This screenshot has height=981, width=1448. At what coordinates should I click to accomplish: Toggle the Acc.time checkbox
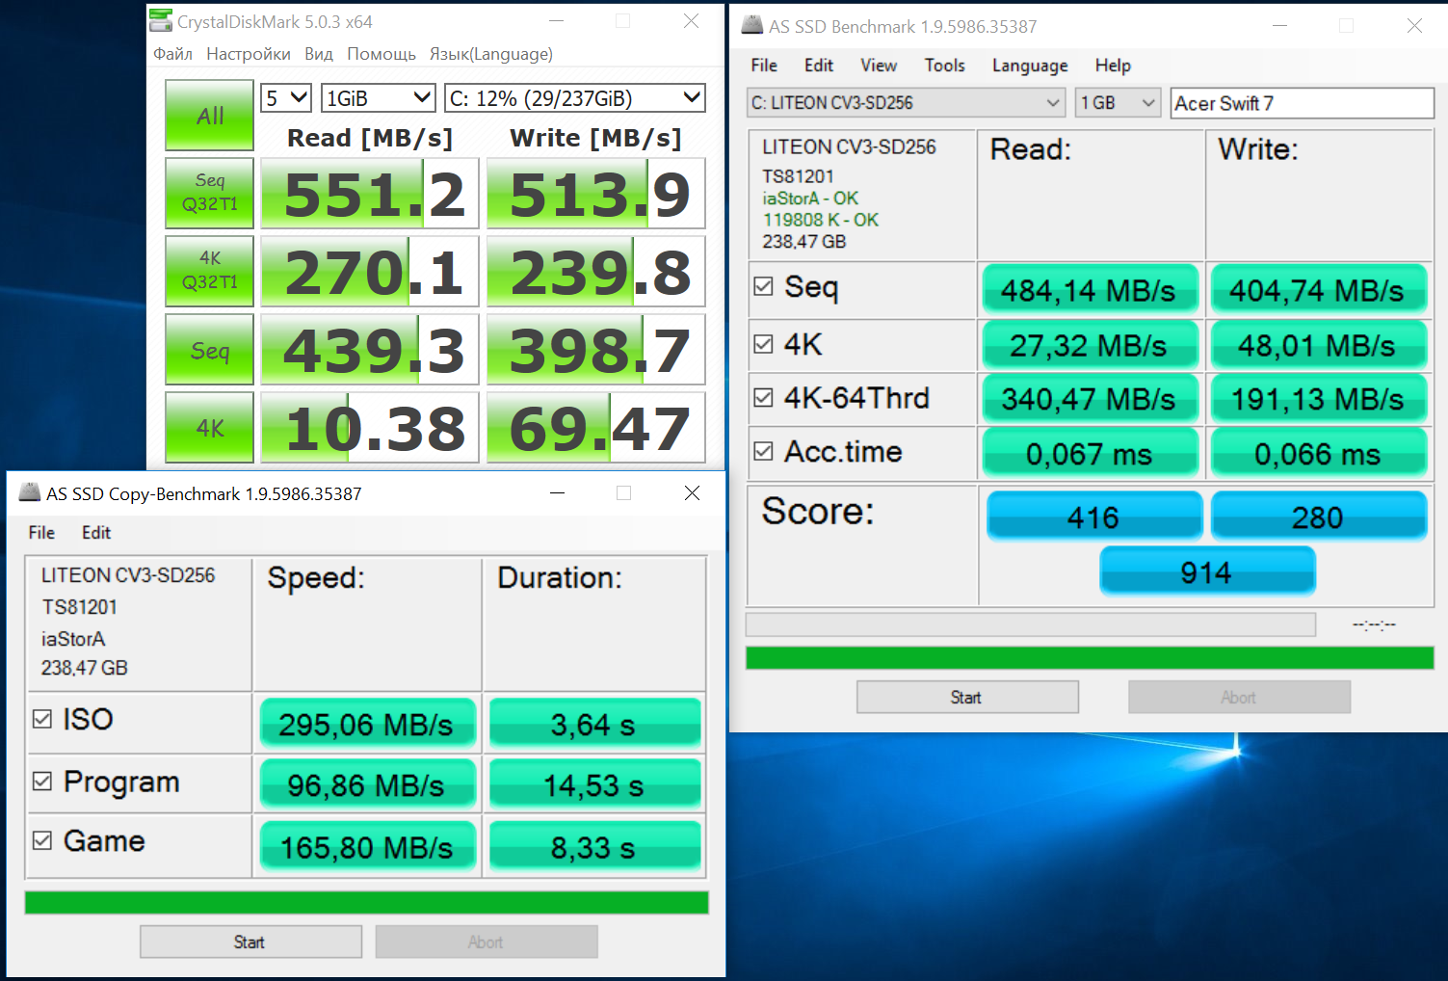pos(763,451)
